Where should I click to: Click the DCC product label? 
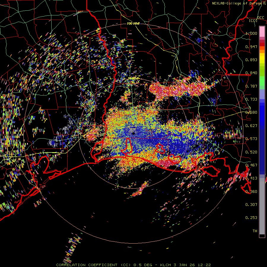coord(260,18)
